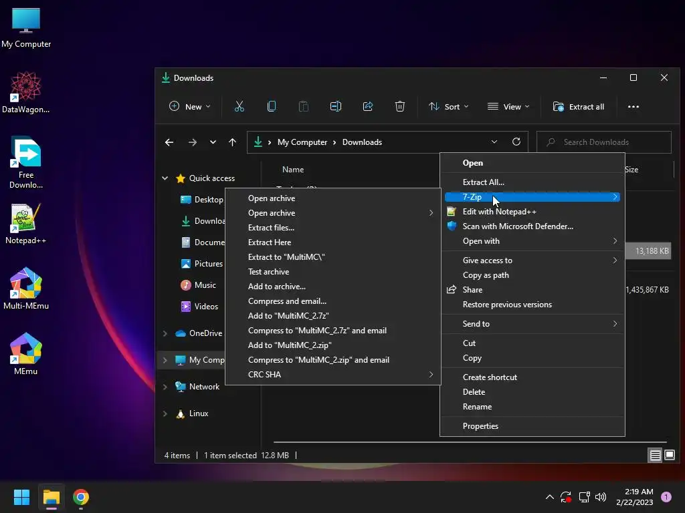Open CRC SHA submenu
This screenshot has height=513, width=685.
click(x=332, y=375)
